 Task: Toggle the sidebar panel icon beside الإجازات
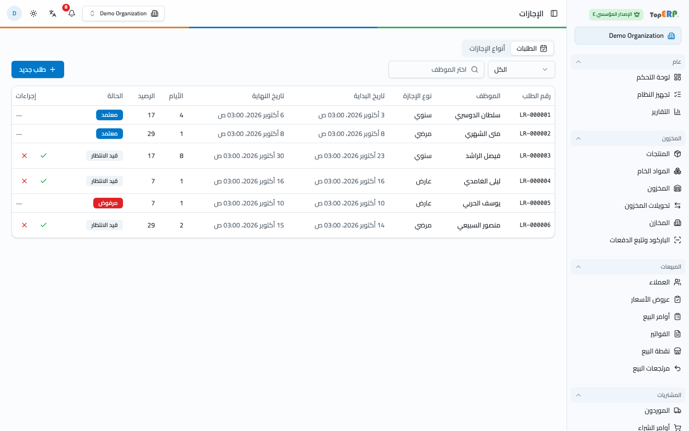pyautogui.click(x=554, y=13)
